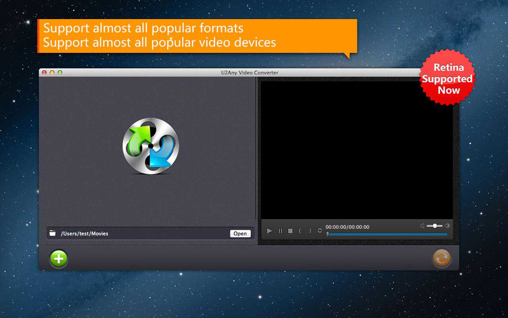Click the Open button for output folder

click(x=240, y=233)
